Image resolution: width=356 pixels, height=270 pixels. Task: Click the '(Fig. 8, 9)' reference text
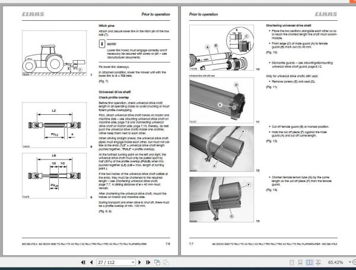pos(105,211)
